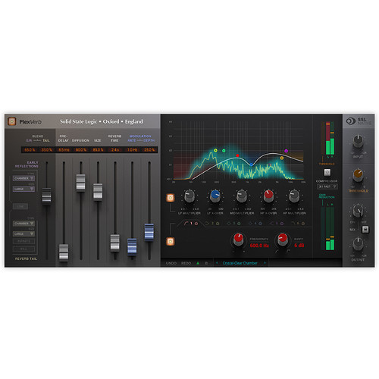Click the red FREQUENCY knob
The height and width of the screenshot is (379, 379).
pos(238,239)
